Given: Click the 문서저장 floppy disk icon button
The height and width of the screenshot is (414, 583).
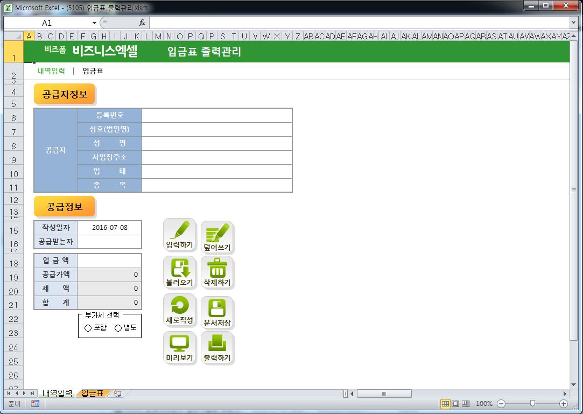Looking at the screenshot, I should tap(217, 312).
